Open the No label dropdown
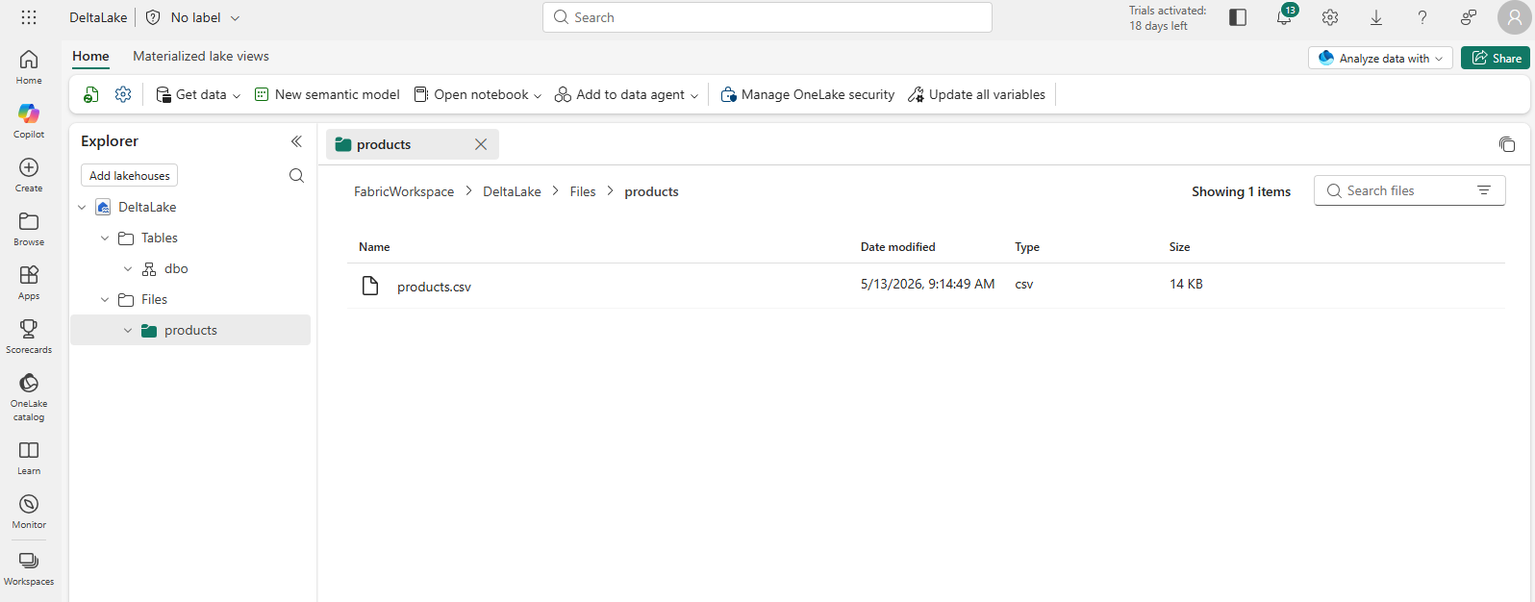 (x=205, y=17)
